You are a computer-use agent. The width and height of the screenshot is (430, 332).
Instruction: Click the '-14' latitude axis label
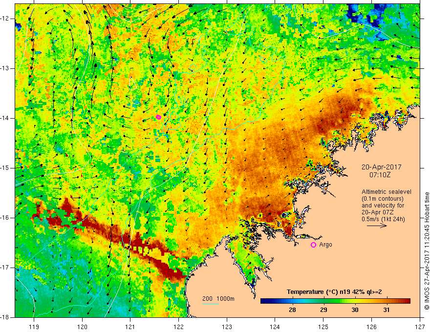coord(4,118)
